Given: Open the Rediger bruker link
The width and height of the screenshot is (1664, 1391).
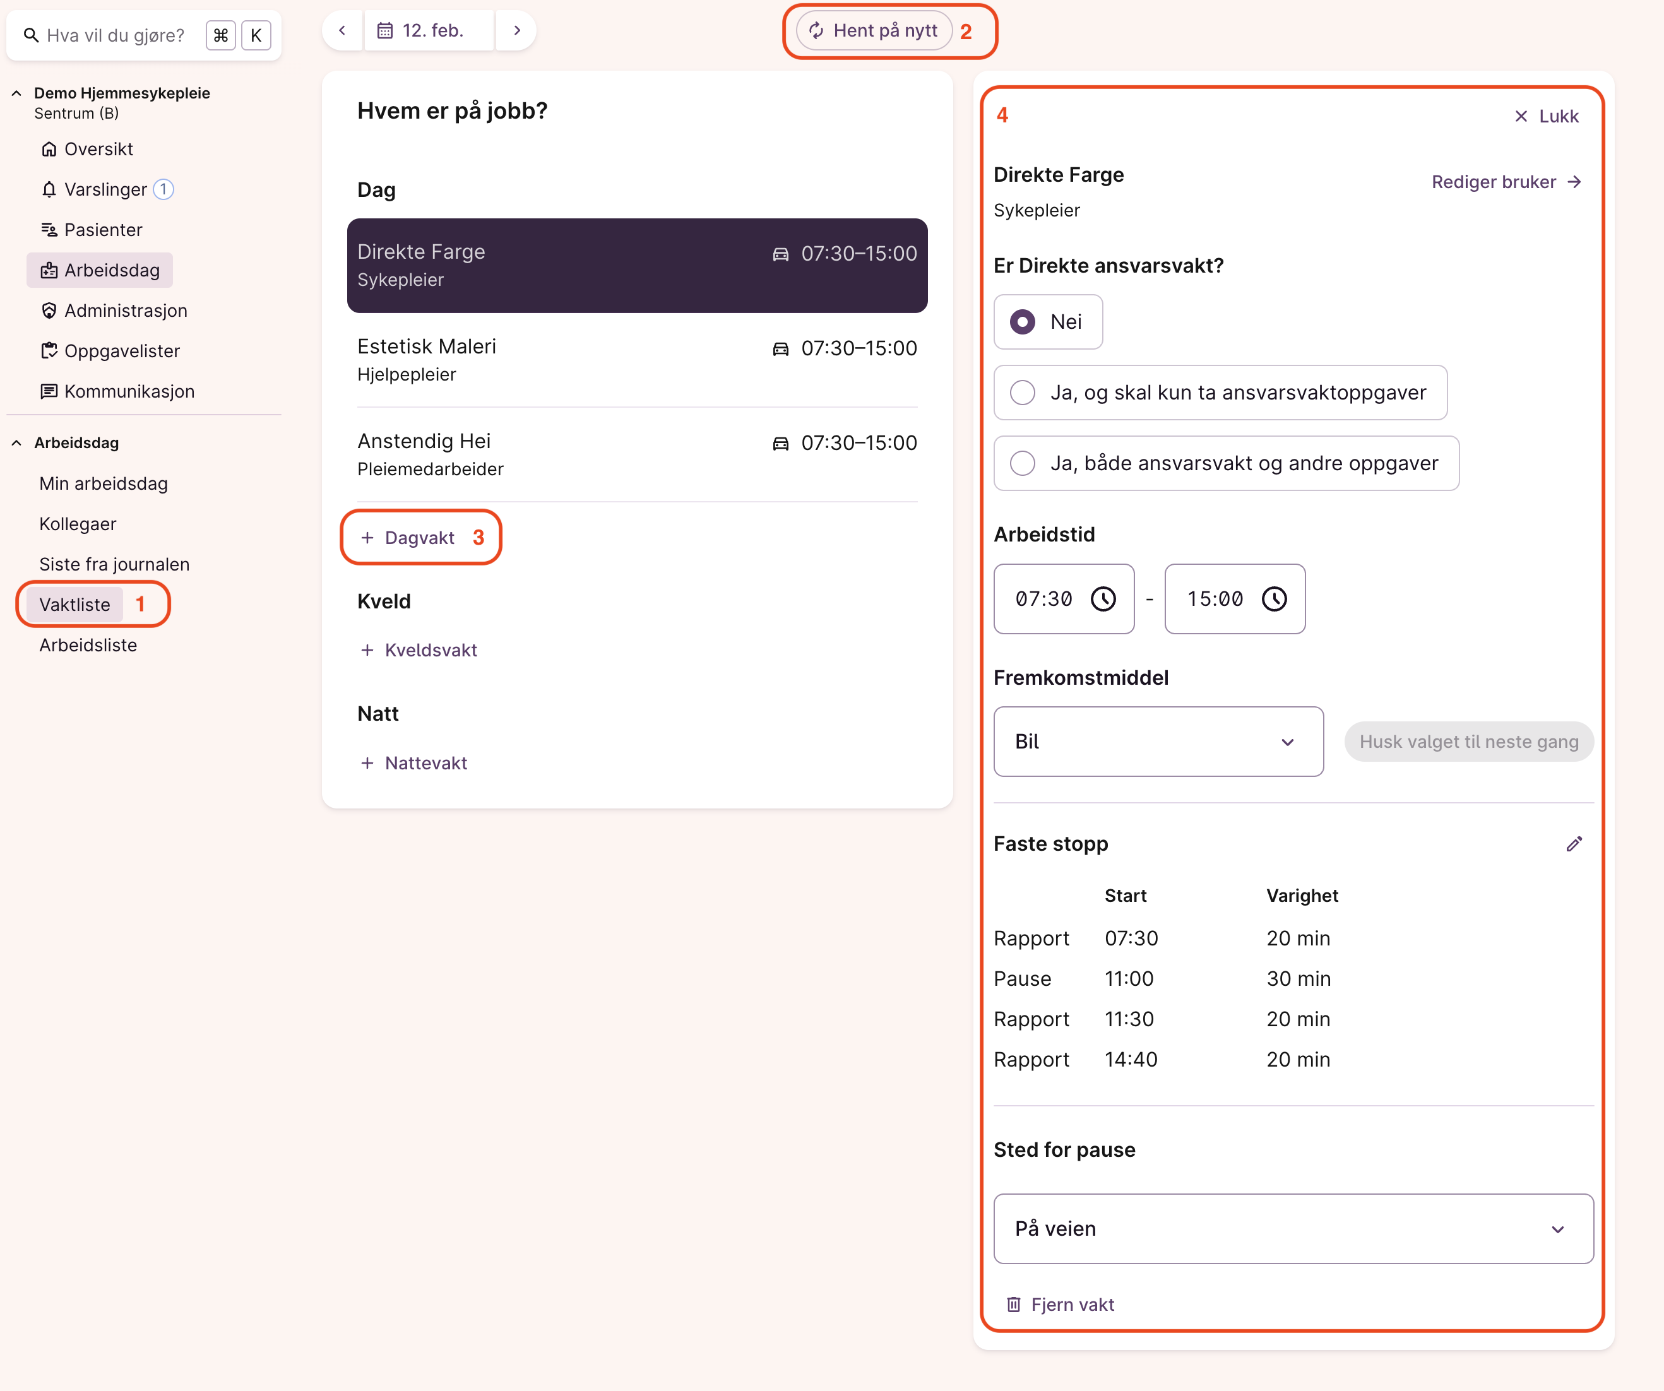Looking at the screenshot, I should point(1506,182).
